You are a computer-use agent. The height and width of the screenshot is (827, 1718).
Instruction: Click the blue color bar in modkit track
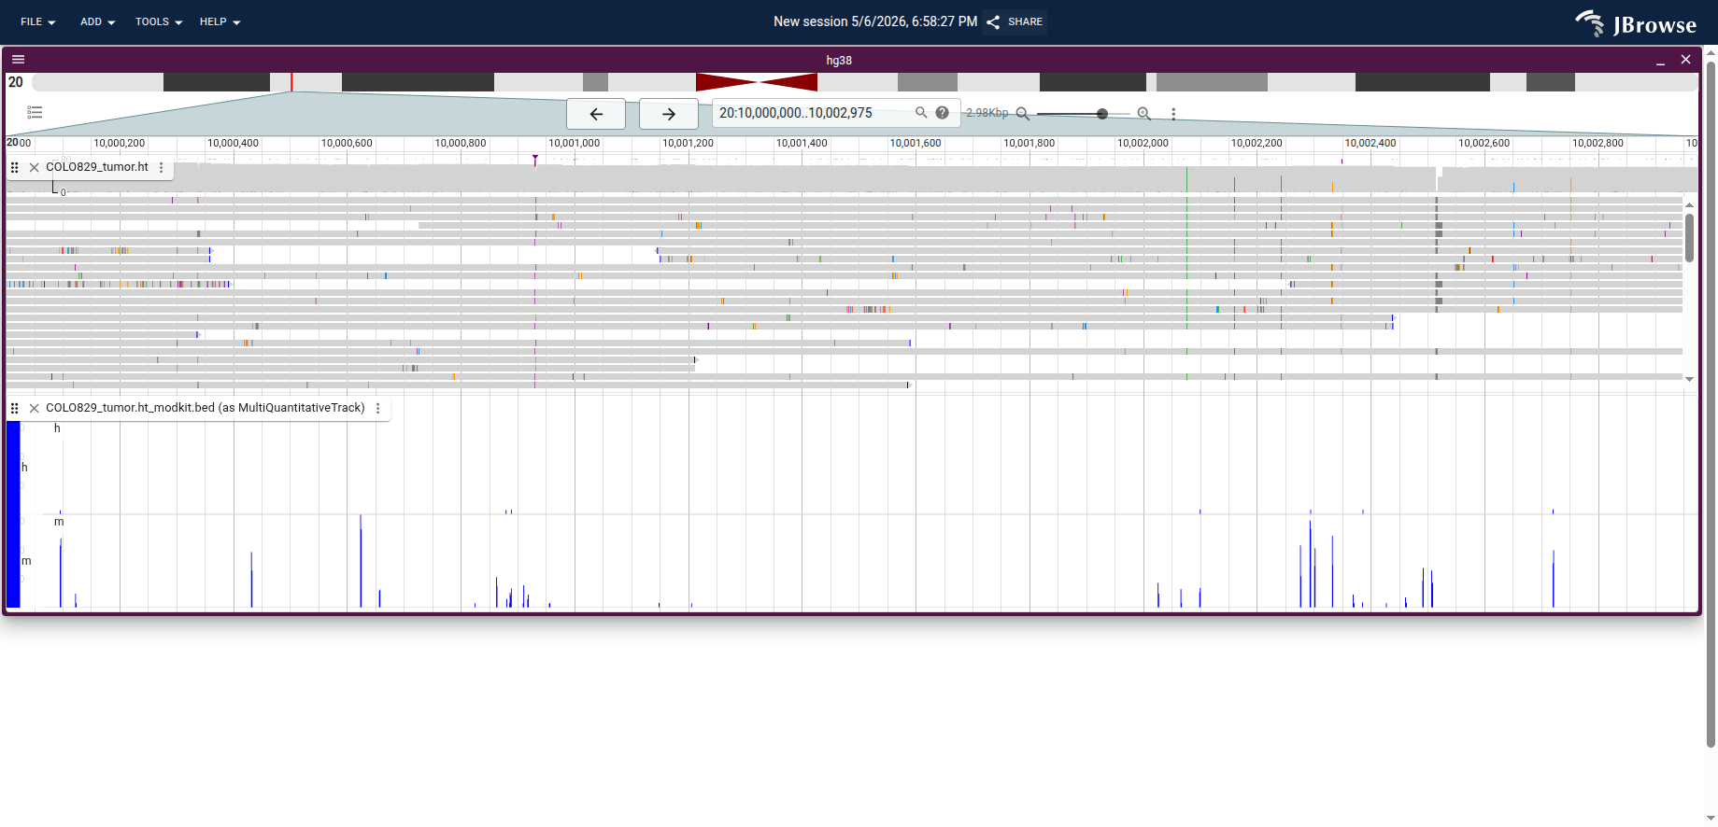[13, 514]
